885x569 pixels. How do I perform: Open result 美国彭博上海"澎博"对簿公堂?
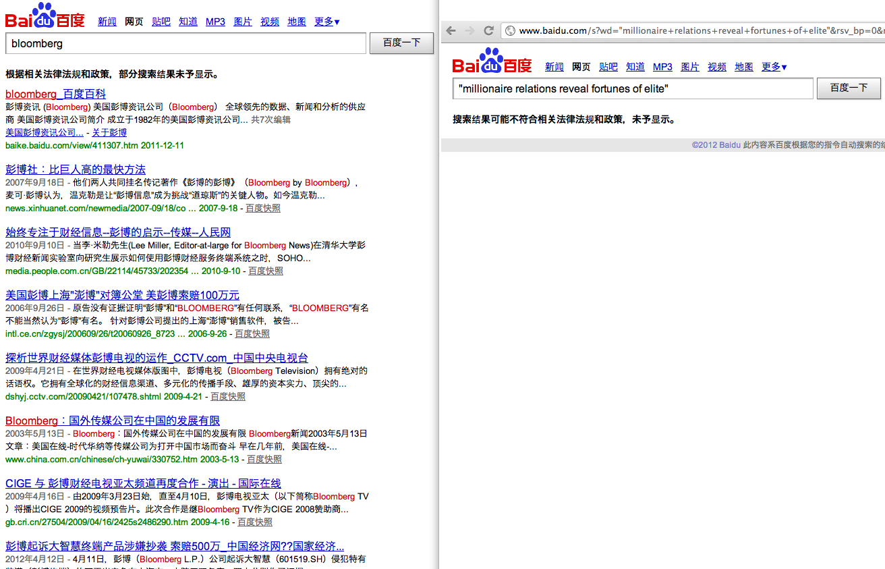tap(122, 295)
